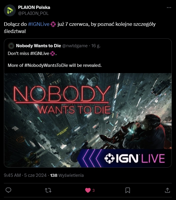Open the @nwtdgame handle

[75, 46]
